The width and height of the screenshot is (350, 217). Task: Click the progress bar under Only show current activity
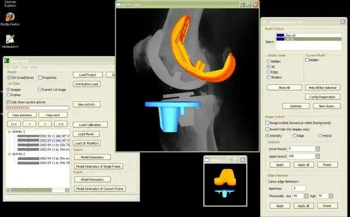tap(38, 108)
